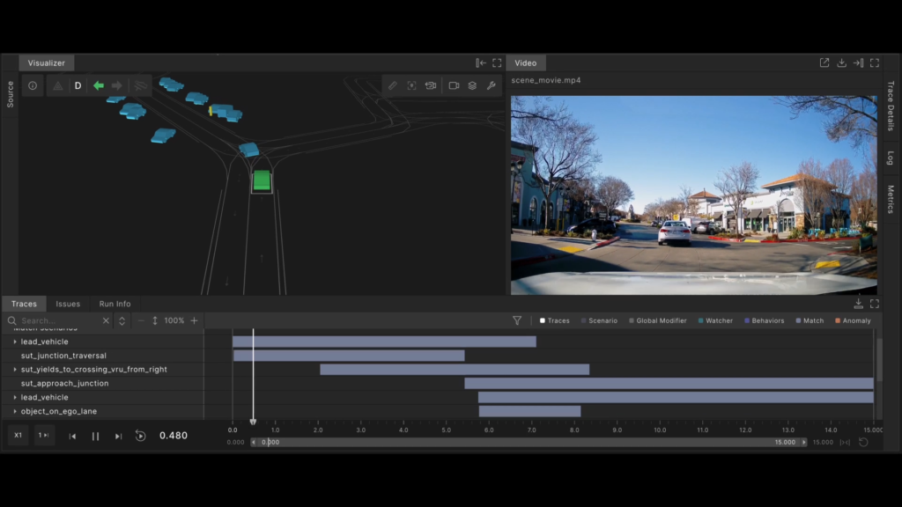Clear the trace search with X
This screenshot has height=507, width=902.
(106, 320)
